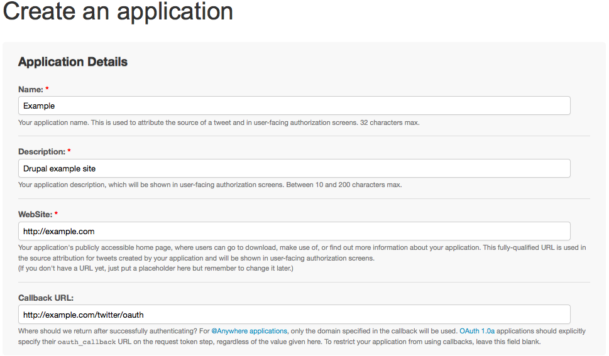Click the red asterisk after WebSite
The width and height of the screenshot is (609, 356).
click(x=56, y=213)
